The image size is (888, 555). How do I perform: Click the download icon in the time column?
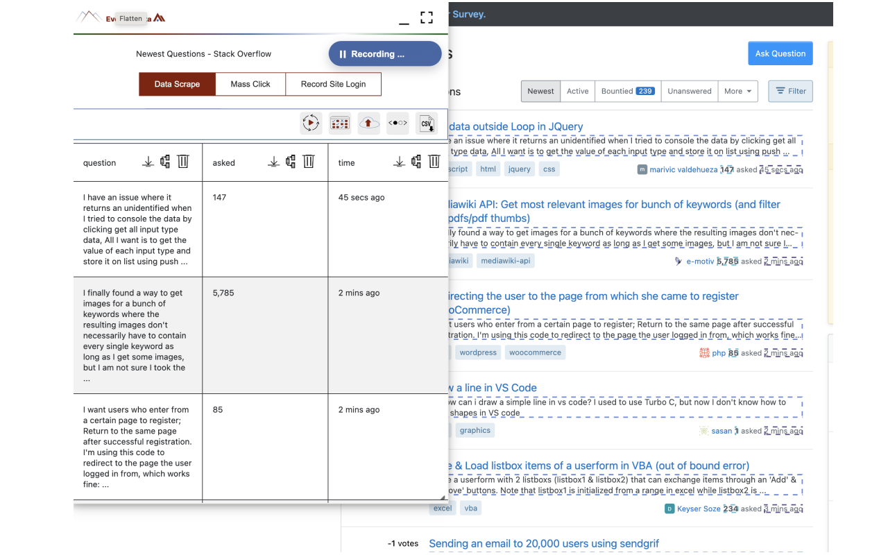tap(400, 161)
